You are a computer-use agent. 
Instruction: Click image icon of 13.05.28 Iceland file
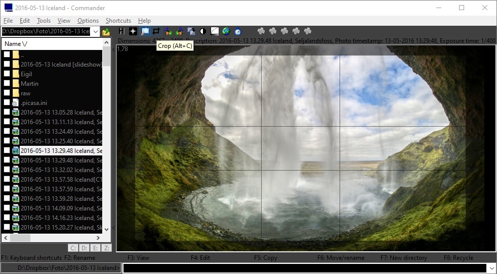[16, 112]
